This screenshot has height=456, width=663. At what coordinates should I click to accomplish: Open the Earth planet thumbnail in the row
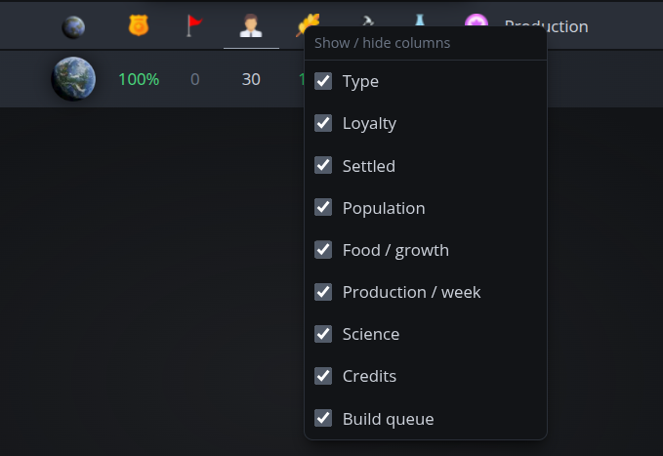(73, 79)
